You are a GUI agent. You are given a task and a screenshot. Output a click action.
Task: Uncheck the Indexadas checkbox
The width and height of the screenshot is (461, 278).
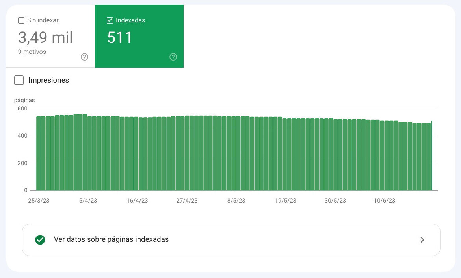110,20
